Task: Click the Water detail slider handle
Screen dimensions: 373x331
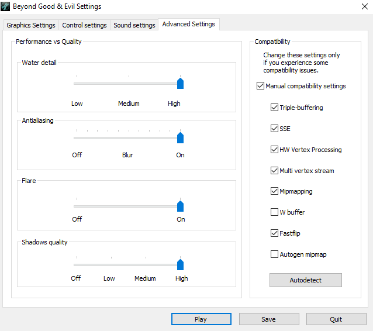Action: pyautogui.click(x=180, y=83)
